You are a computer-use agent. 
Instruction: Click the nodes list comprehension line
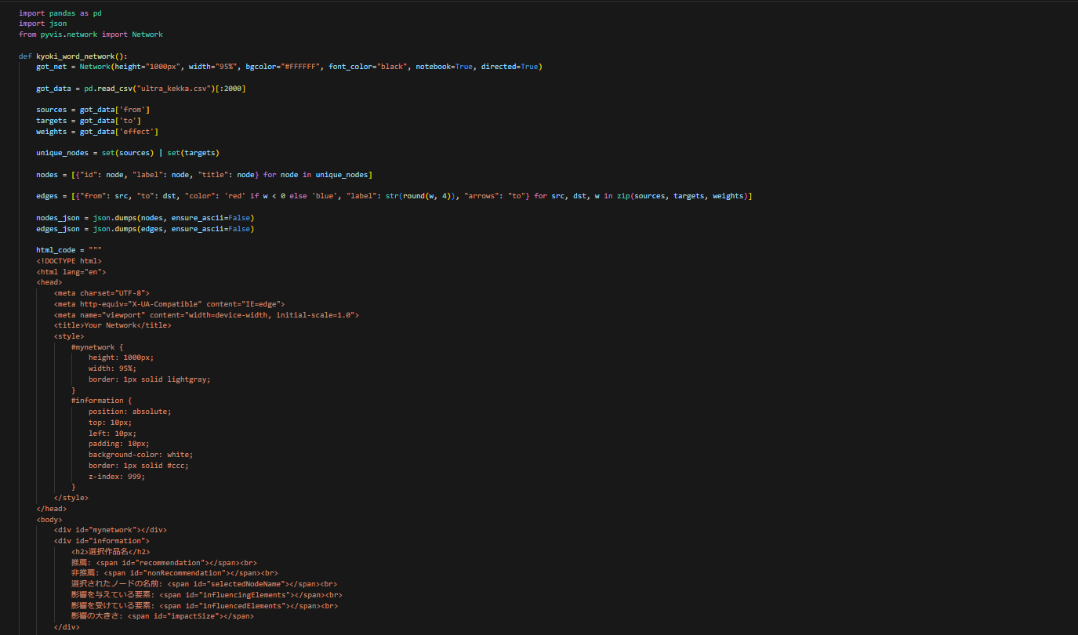coord(204,174)
